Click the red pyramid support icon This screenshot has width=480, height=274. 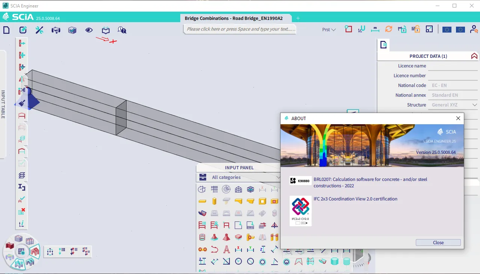(x=226, y=237)
